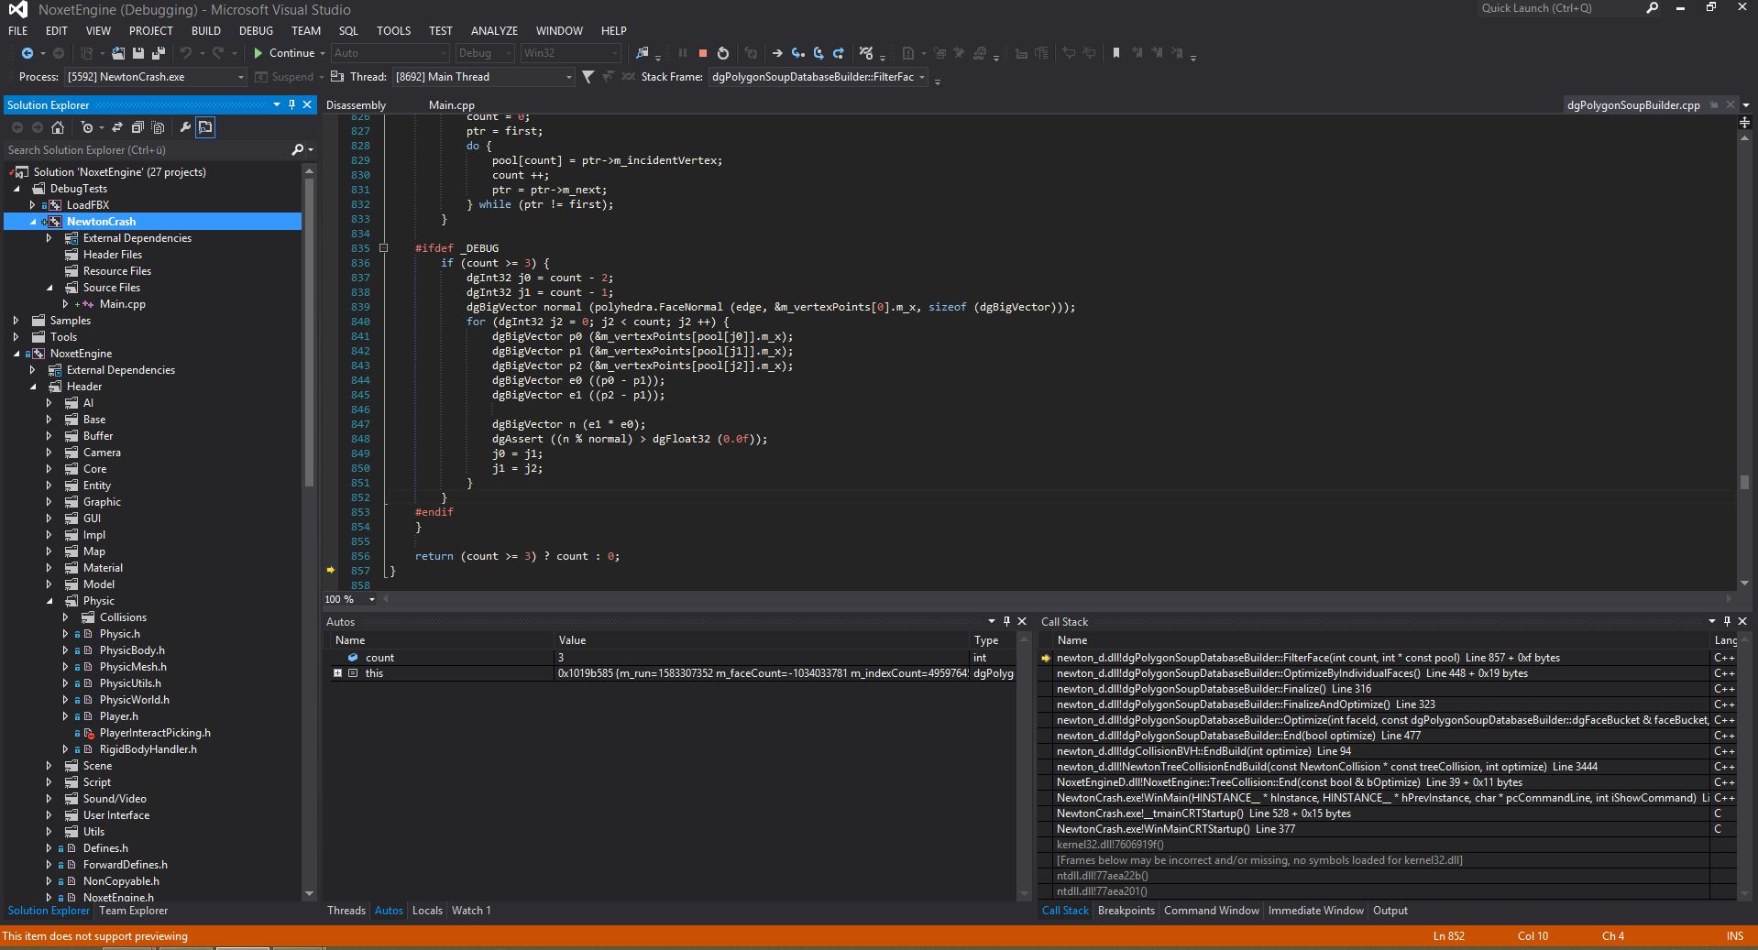
Task: Open the Process dropdown showing NewtonCrash.exe
Action: pyautogui.click(x=155, y=77)
